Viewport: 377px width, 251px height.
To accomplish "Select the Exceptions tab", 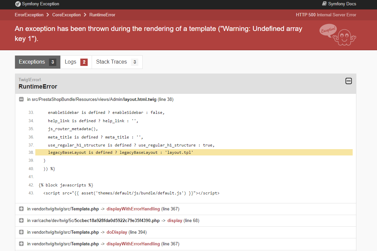I will [x=37, y=62].
